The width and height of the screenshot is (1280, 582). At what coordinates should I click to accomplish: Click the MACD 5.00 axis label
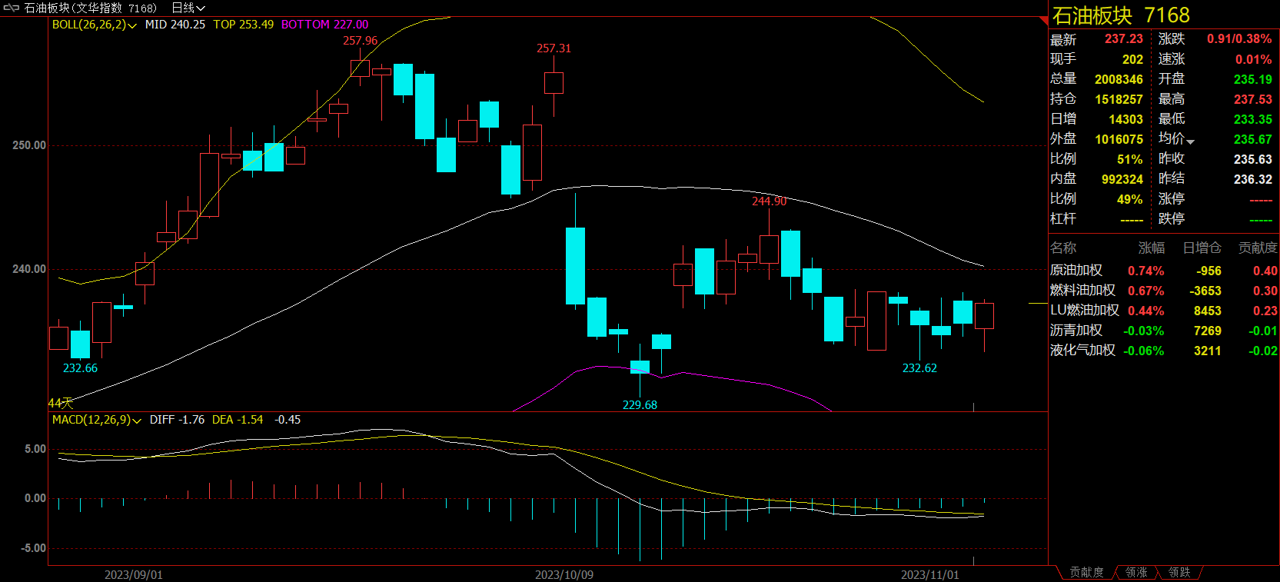coord(35,449)
